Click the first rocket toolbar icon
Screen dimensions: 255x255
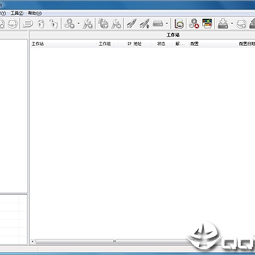pos(132,23)
